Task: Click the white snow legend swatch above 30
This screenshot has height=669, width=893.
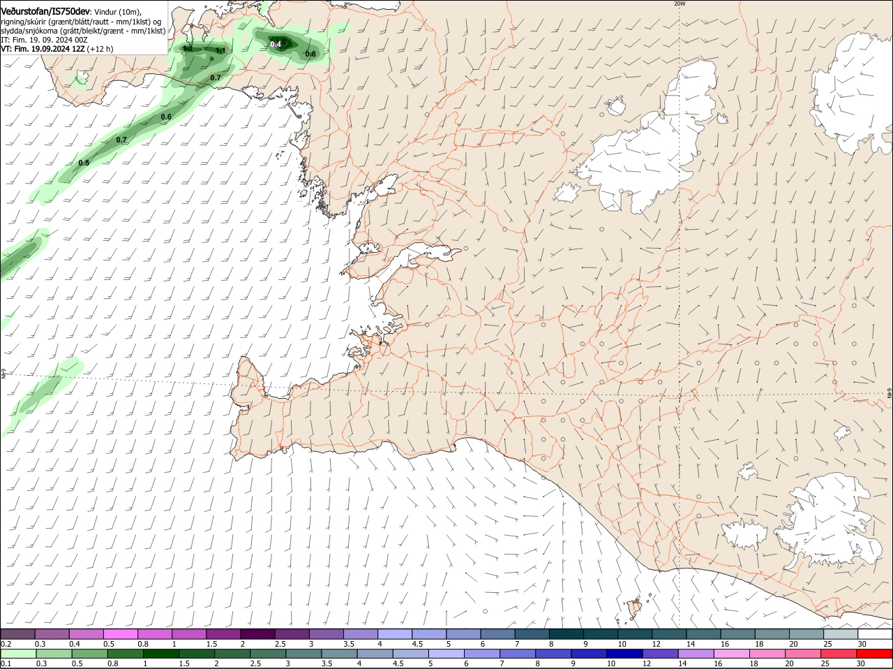Action: pyautogui.click(x=874, y=633)
